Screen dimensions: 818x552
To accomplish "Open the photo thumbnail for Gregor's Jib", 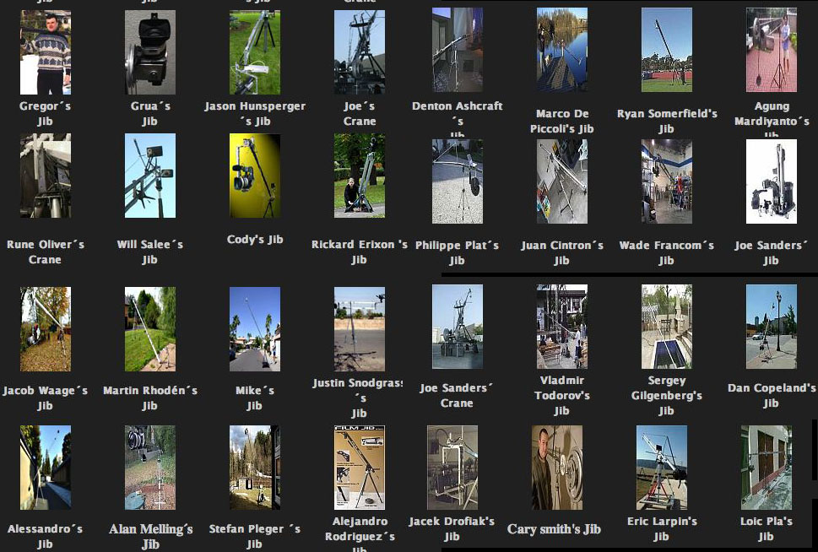I will [46, 52].
